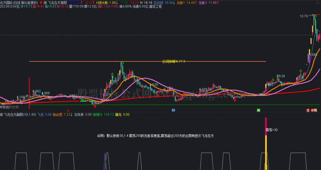Click green down arrow touching the orange range line
321x170 pixels.
(122, 63)
